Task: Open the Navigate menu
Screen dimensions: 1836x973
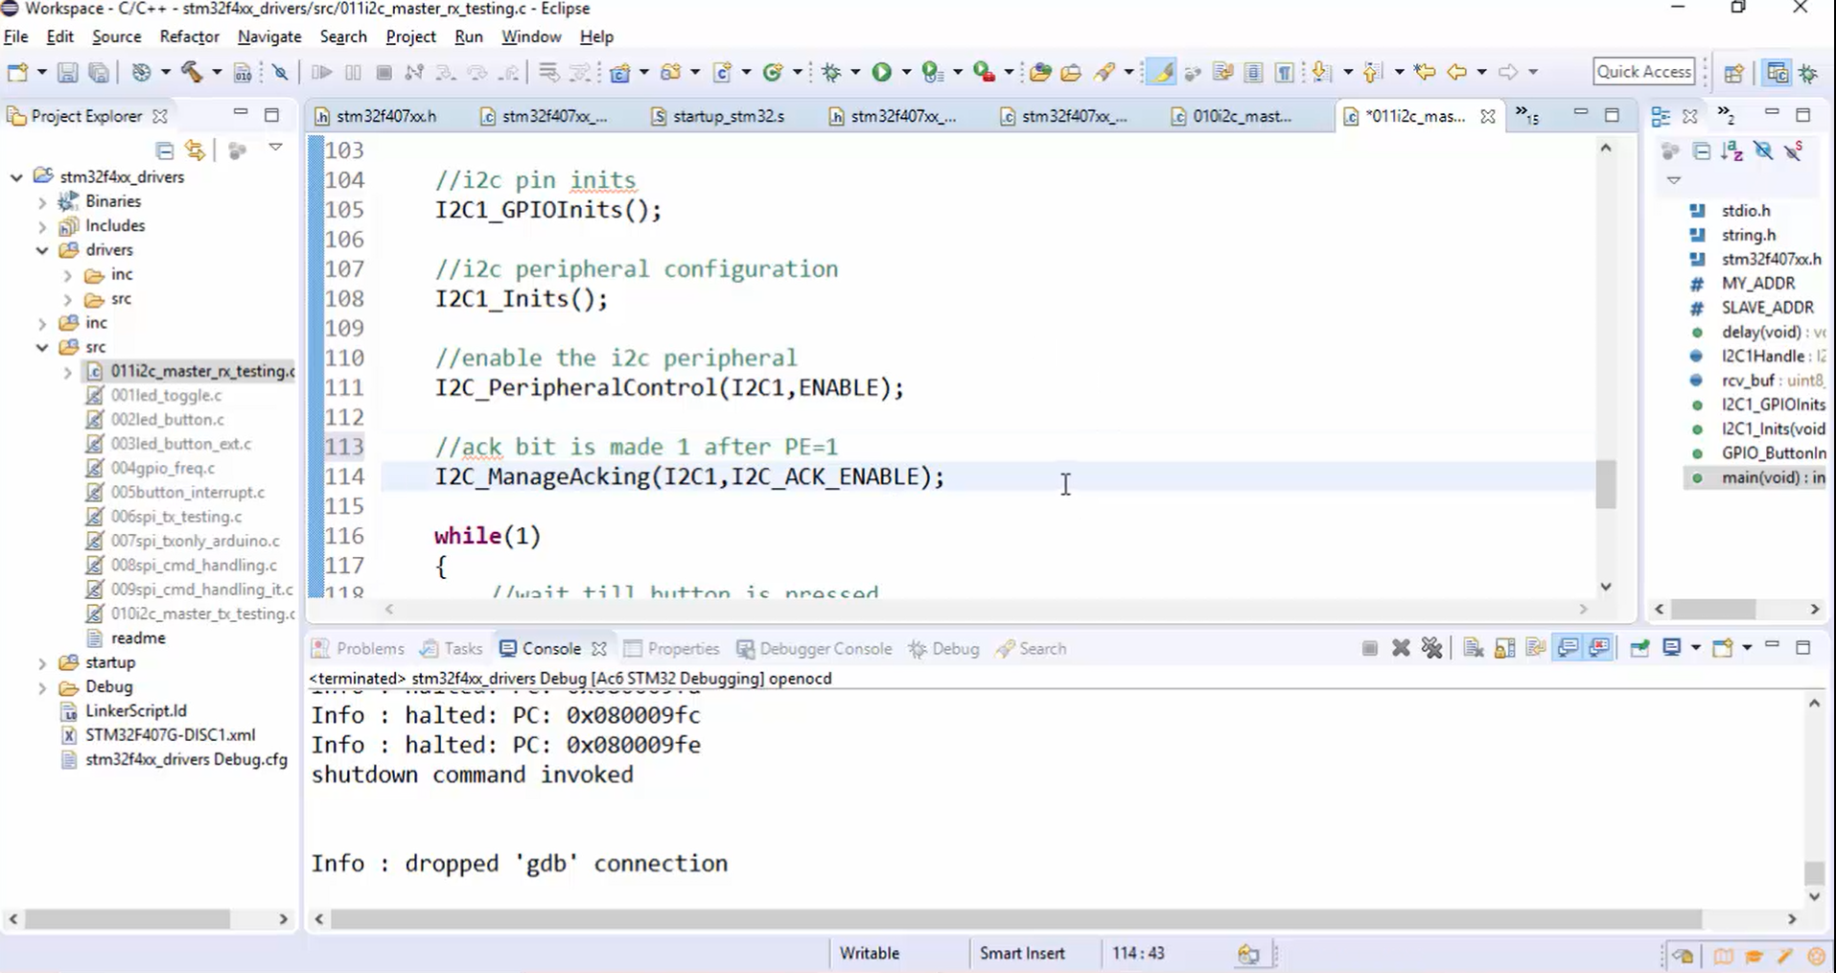Action: pyautogui.click(x=269, y=36)
